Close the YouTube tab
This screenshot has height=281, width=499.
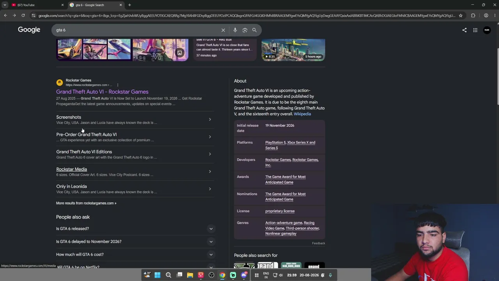tap(62, 5)
